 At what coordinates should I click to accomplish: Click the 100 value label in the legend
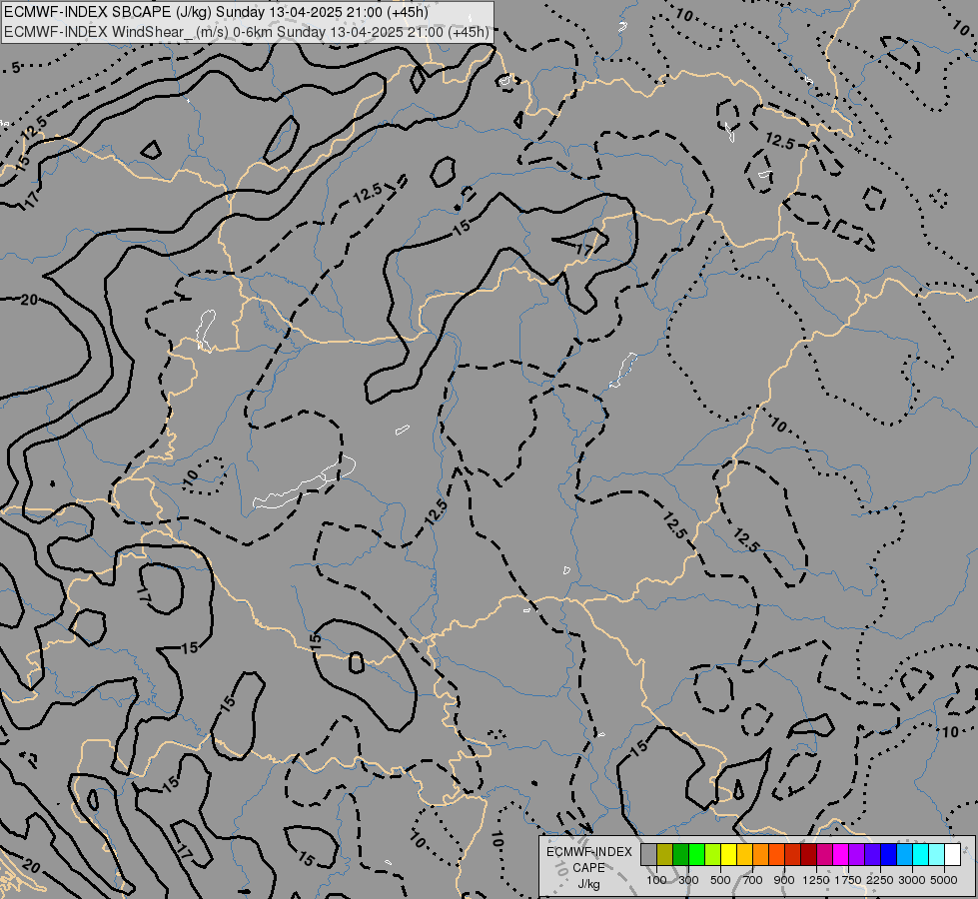coord(656,880)
